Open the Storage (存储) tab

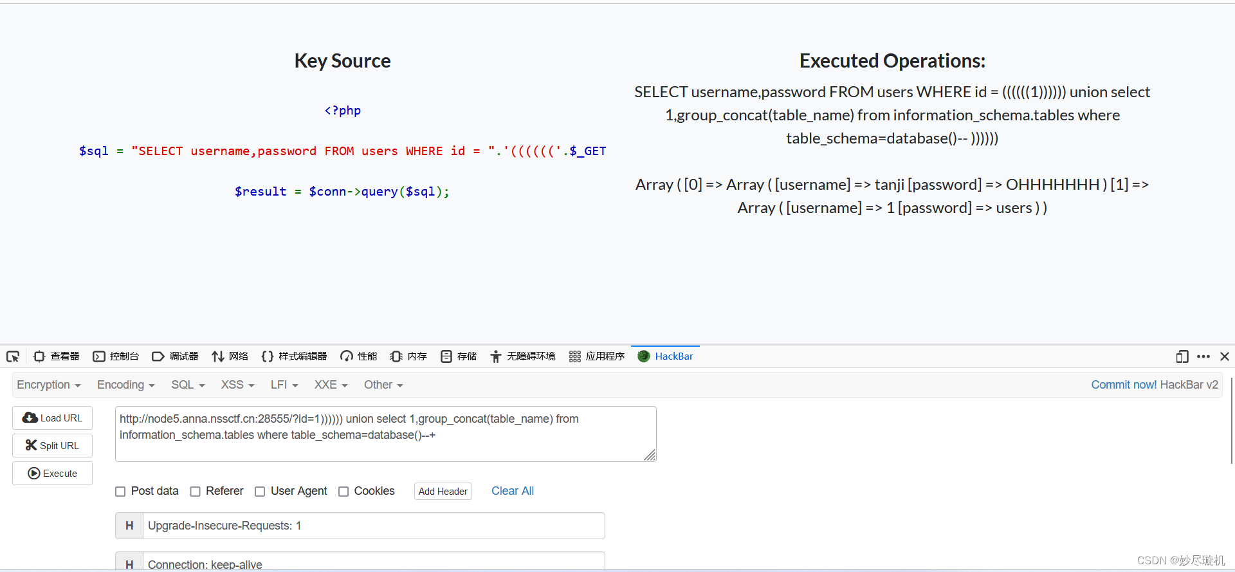point(459,356)
